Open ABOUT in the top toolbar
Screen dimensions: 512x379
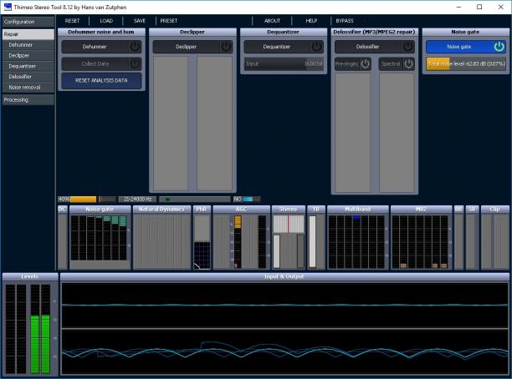(272, 21)
